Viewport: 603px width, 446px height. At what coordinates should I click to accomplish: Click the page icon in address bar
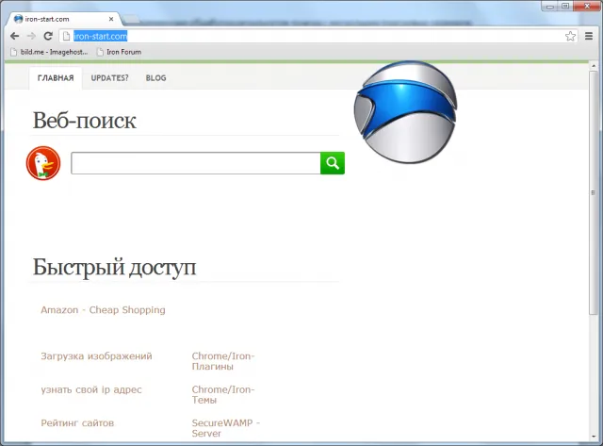coord(67,36)
